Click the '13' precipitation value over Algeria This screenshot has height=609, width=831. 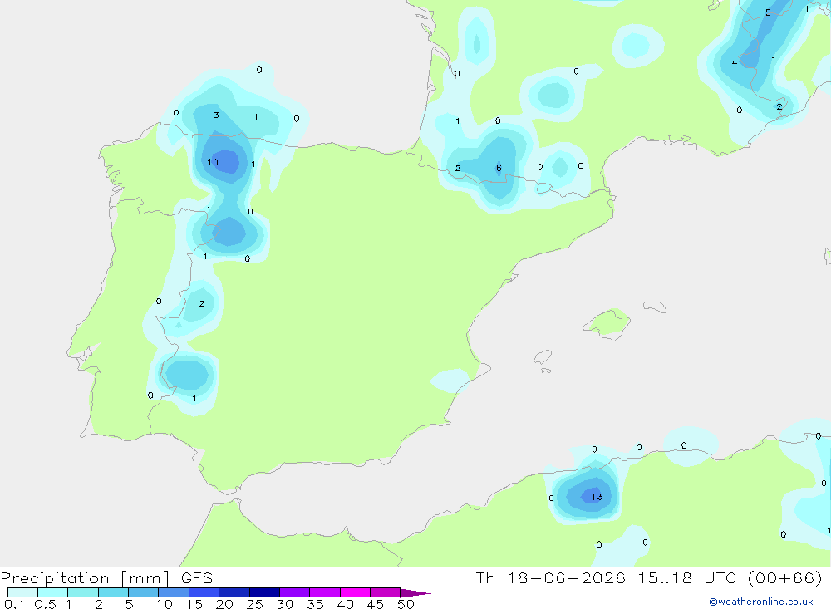[597, 497]
